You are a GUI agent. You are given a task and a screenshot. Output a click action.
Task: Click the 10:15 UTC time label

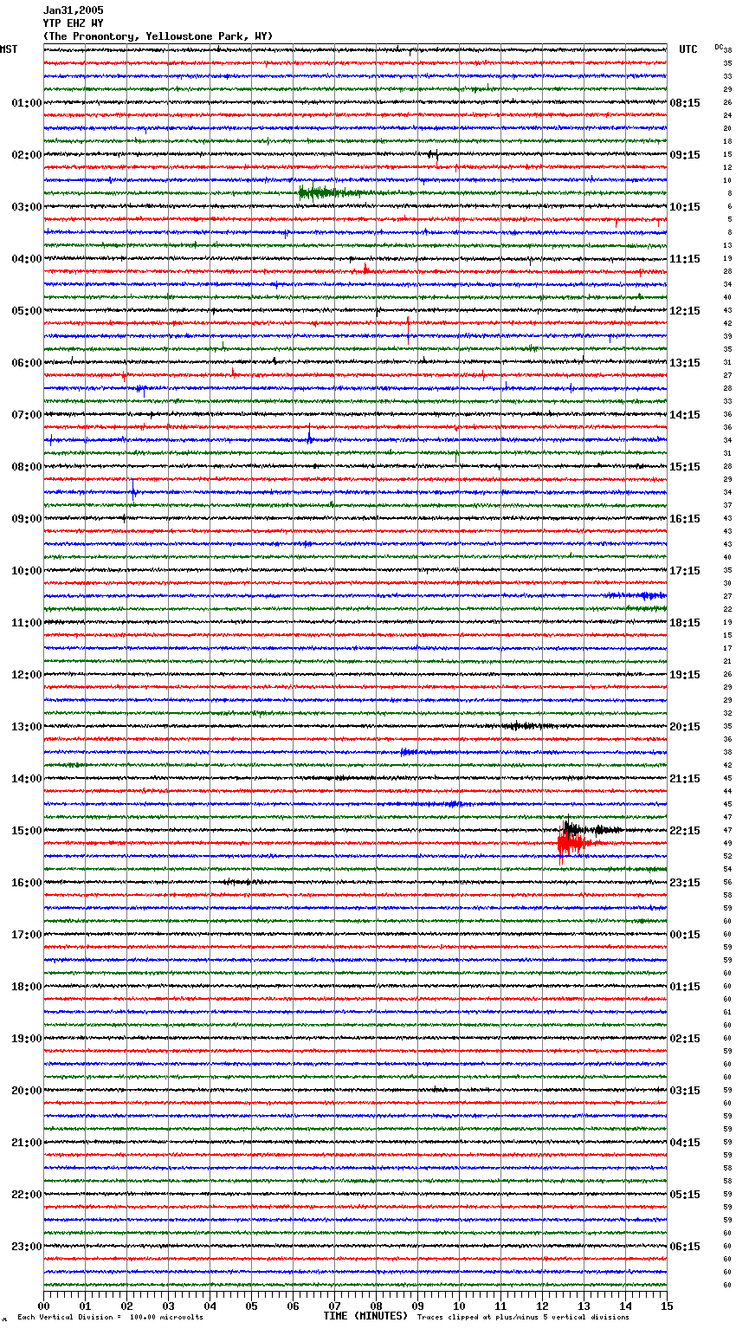685,207
